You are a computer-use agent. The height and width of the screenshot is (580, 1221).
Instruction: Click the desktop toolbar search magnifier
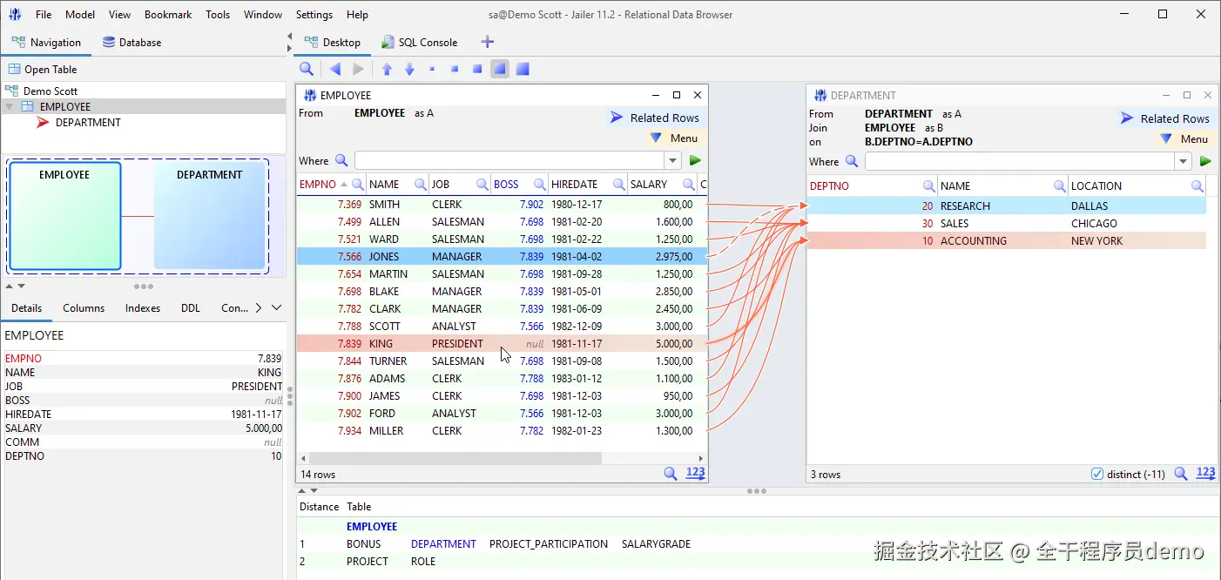[x=307, y=69]
